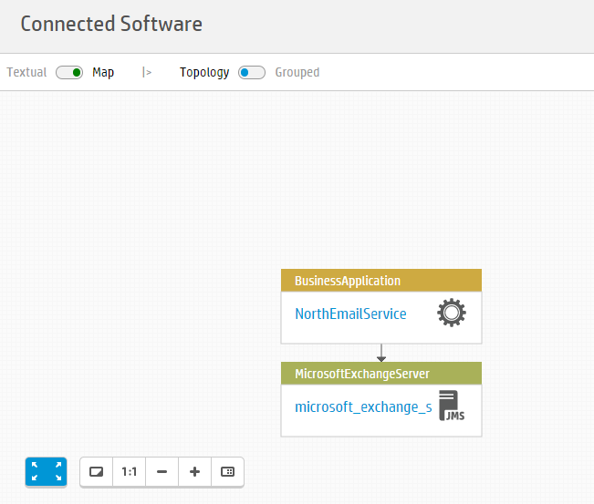Click the gear icon on NorthEmailService
Image resolution: width=594 pixels, height=504 pixels.
(x=452, y=313)
